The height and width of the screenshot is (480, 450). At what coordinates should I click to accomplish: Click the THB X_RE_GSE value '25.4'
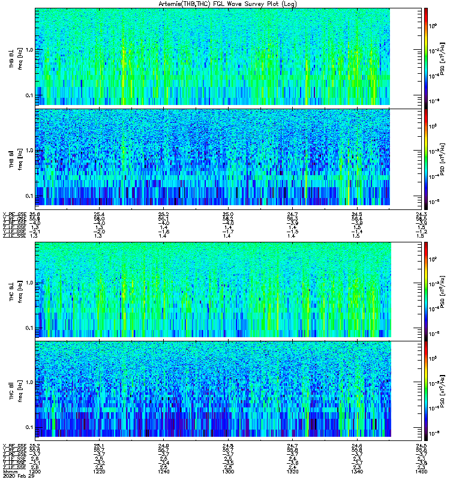99,214
